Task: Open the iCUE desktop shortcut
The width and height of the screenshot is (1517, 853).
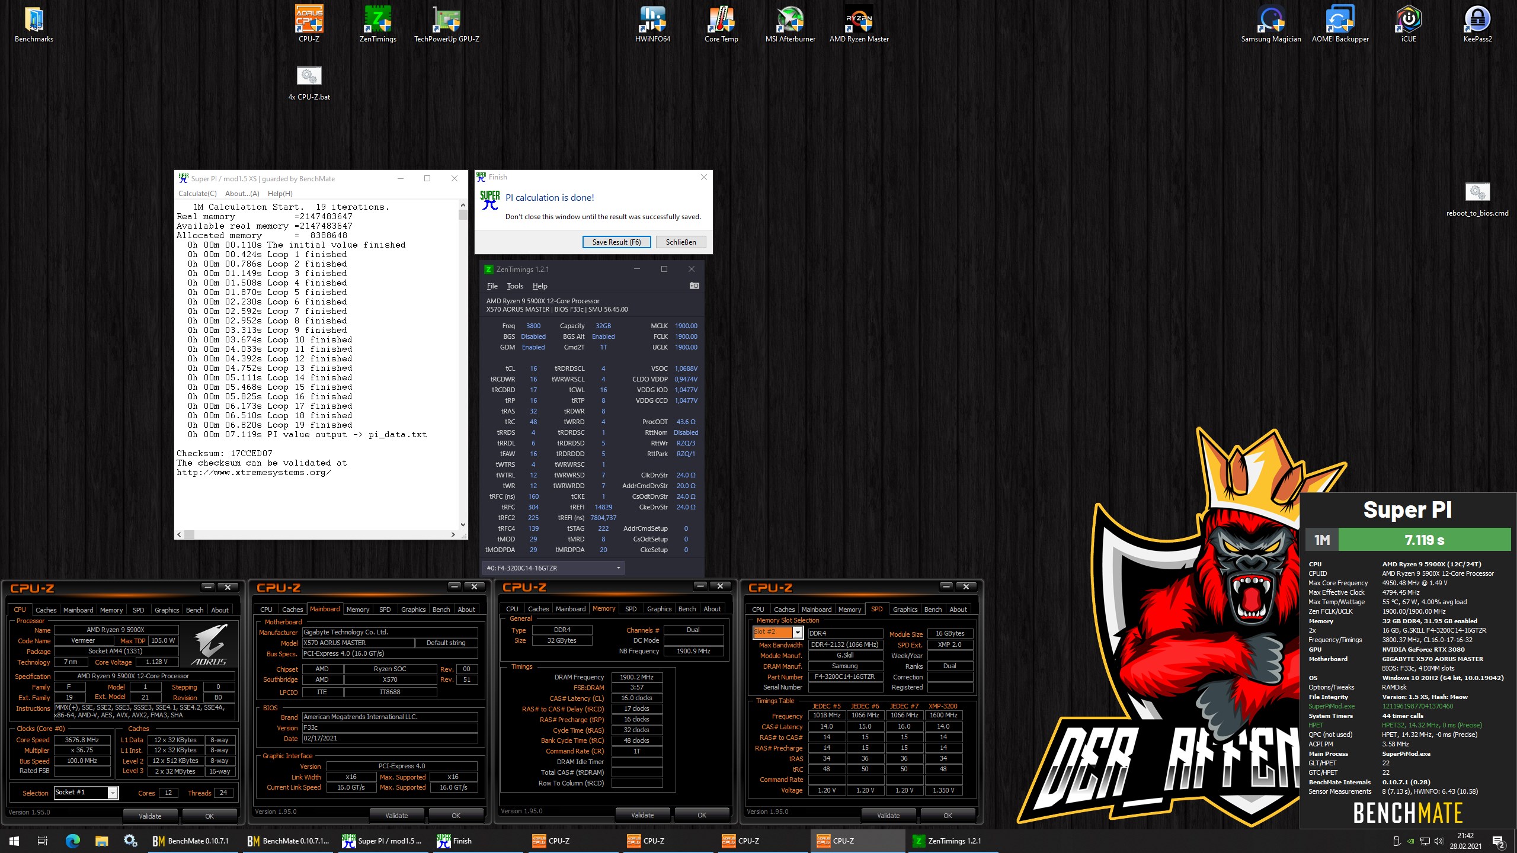Action: click(x=1409, y=25)
